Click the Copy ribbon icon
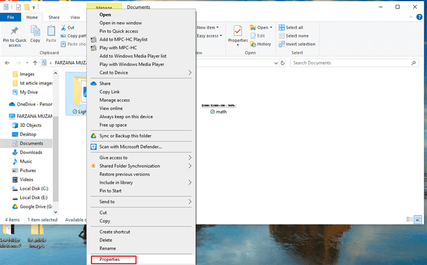 tap(35, 34)
